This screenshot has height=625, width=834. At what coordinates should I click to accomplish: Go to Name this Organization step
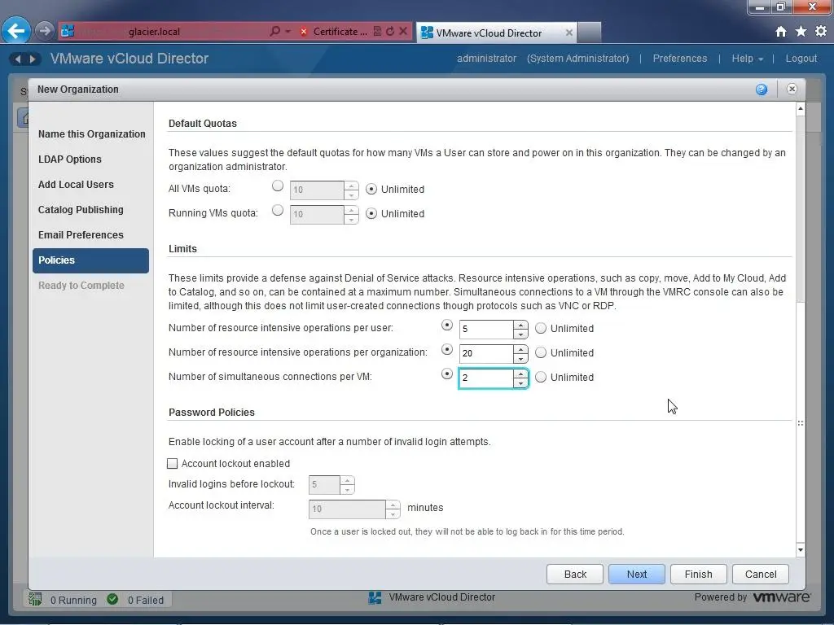91,134
